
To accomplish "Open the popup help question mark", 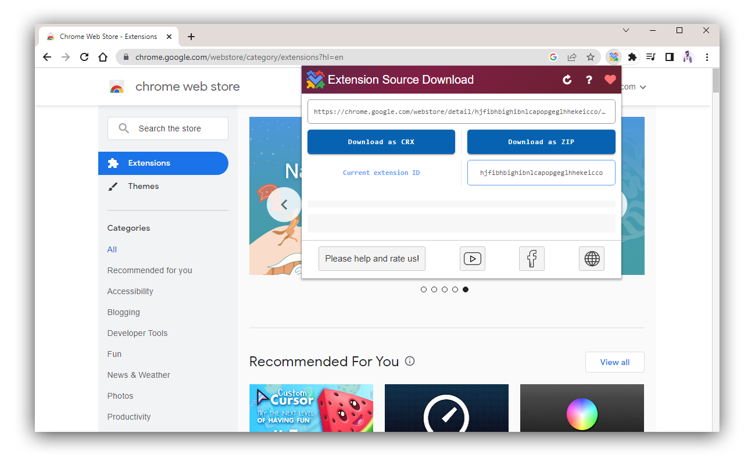I will (589, 80).
